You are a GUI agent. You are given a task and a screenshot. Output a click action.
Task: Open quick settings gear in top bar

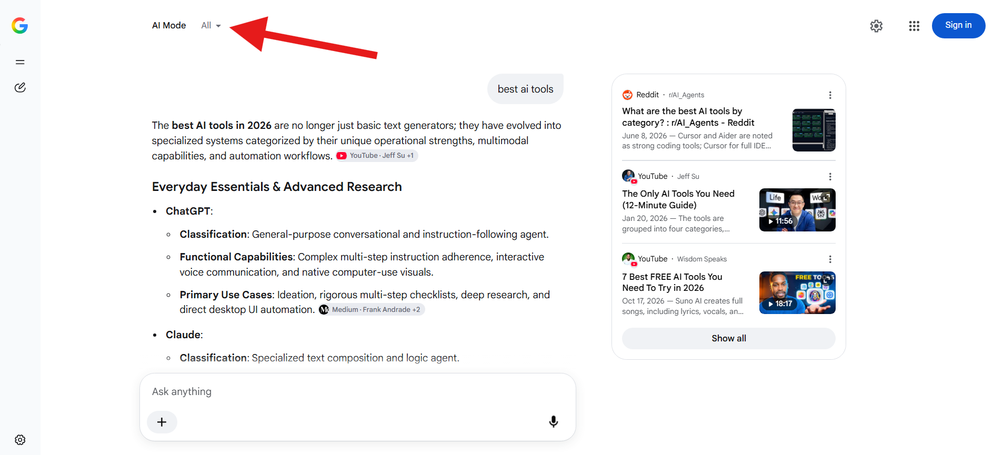(x=876, y=26)
